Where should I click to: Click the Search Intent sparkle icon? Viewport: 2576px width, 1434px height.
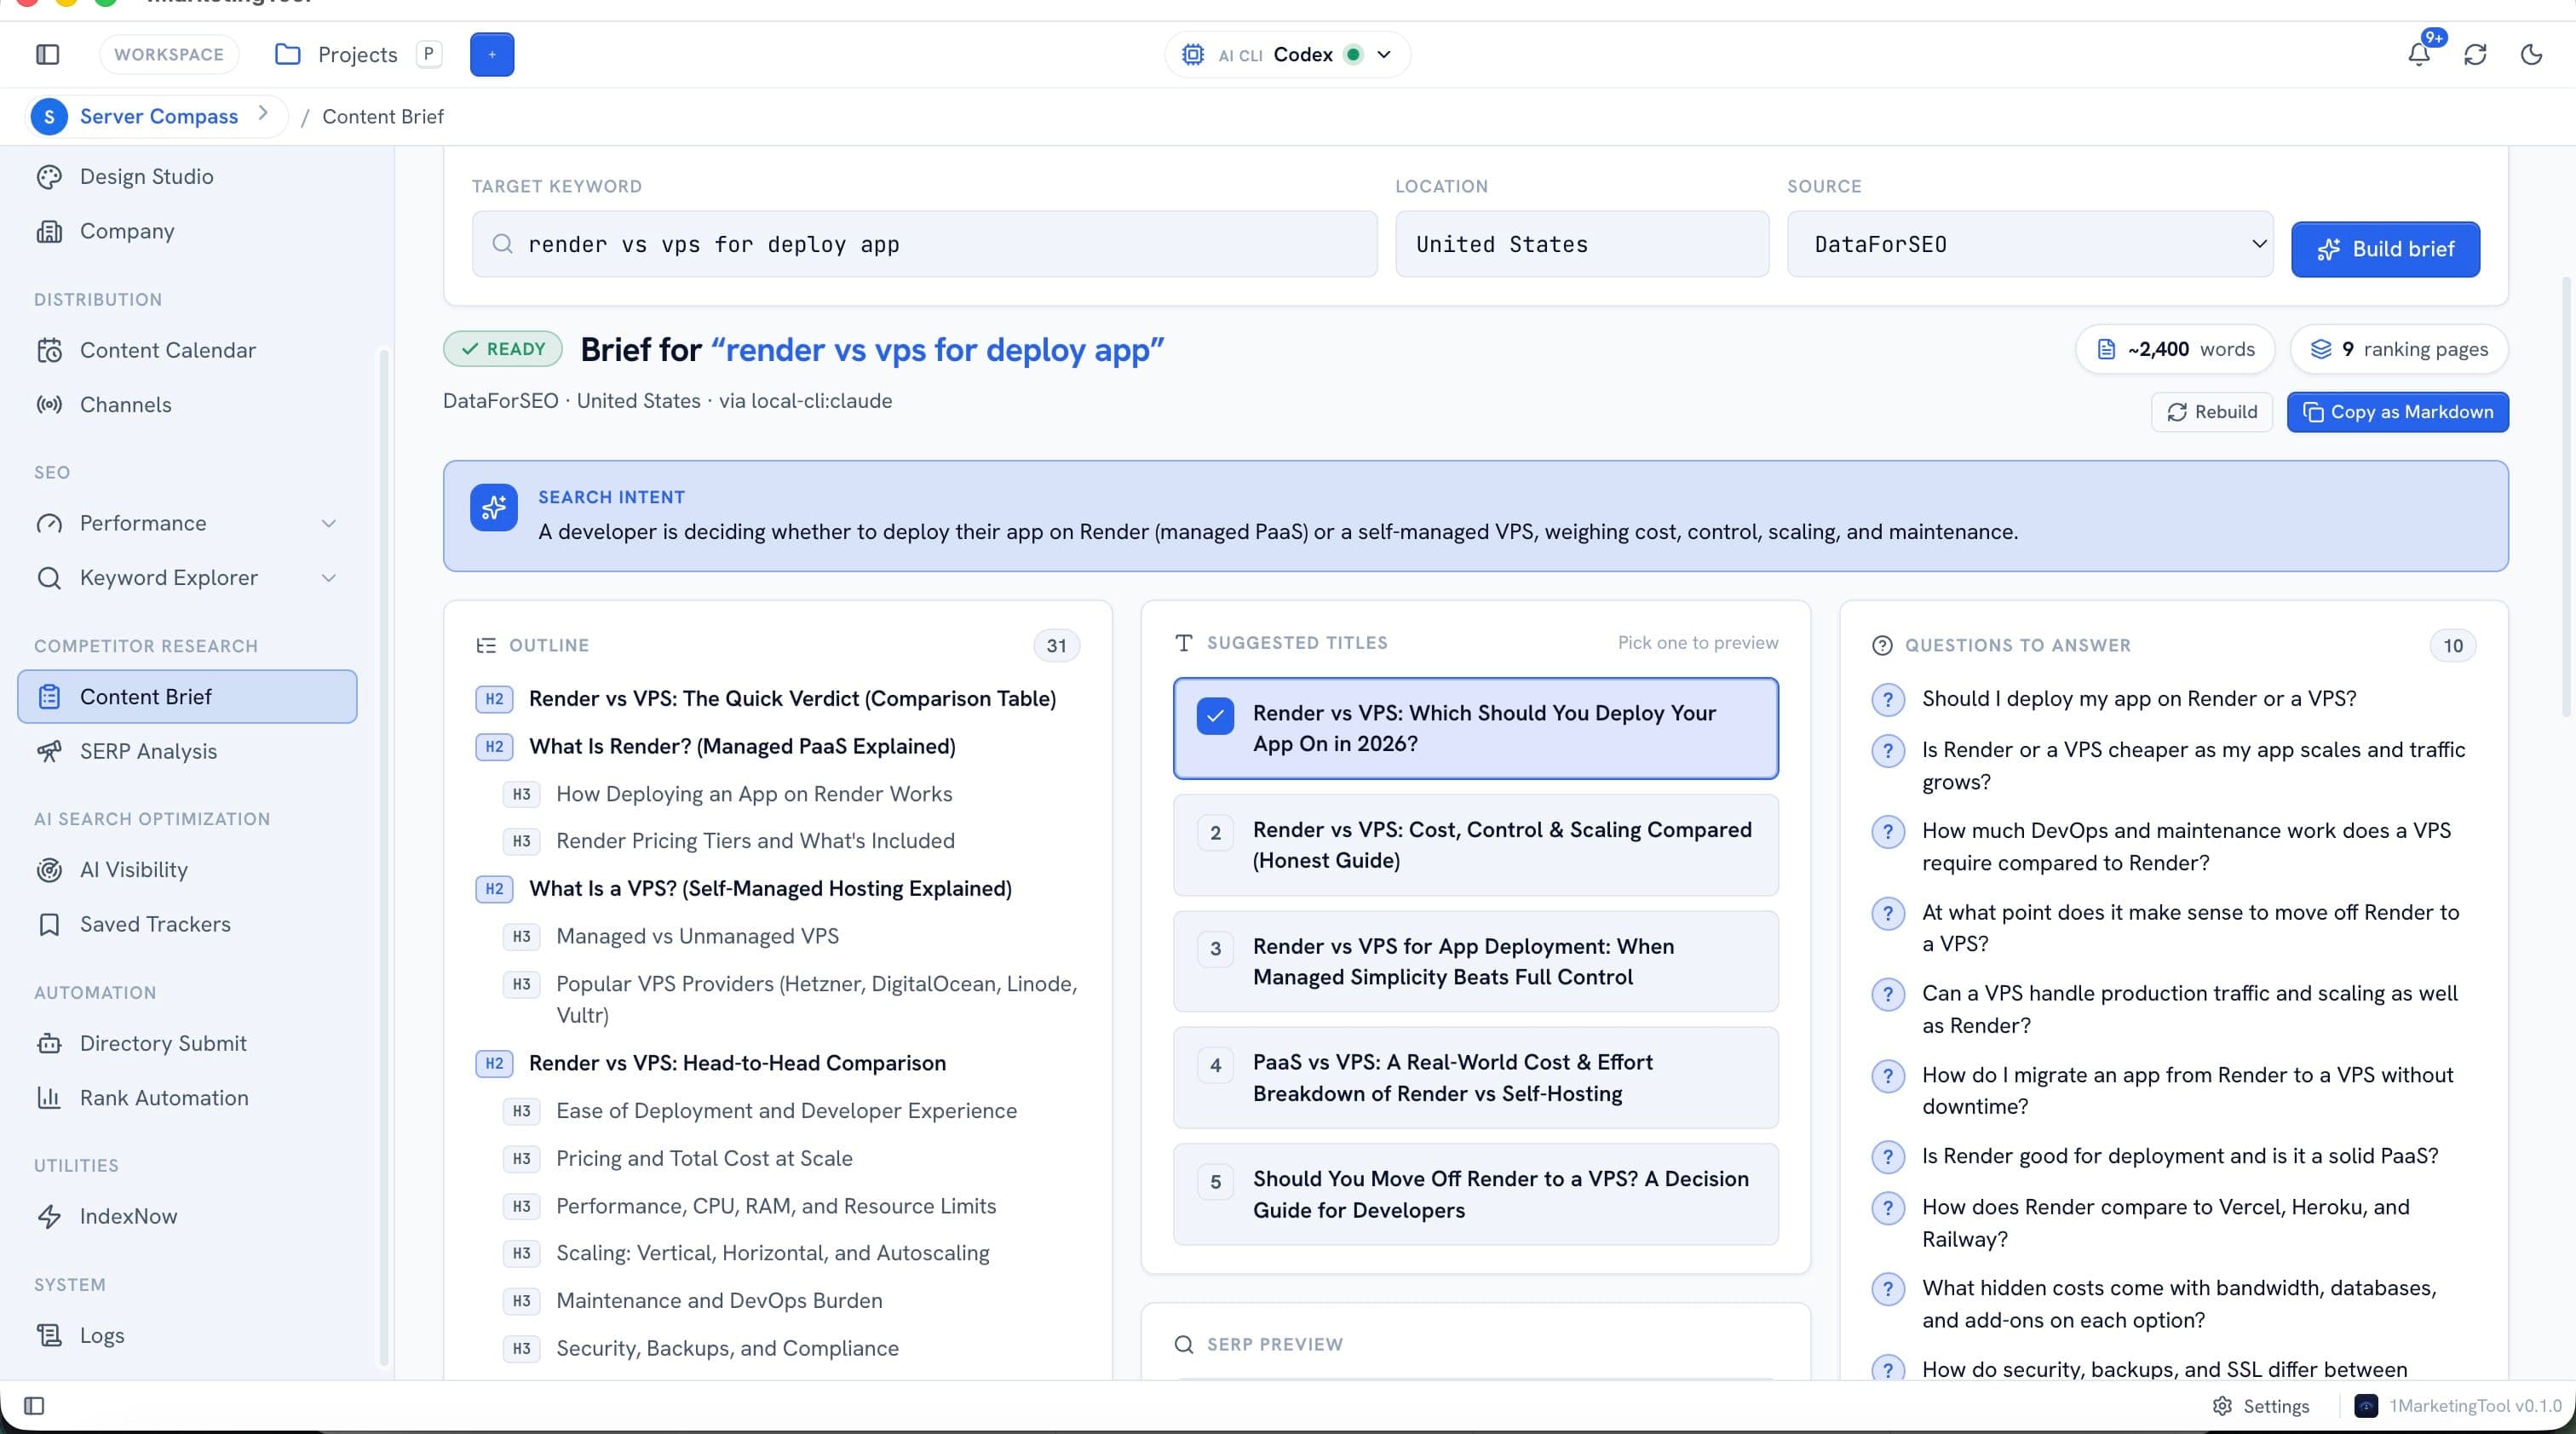494,508
